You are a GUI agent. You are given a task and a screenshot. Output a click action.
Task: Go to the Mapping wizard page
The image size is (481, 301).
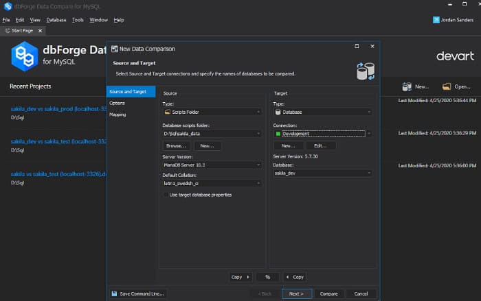tap(118, 115)
